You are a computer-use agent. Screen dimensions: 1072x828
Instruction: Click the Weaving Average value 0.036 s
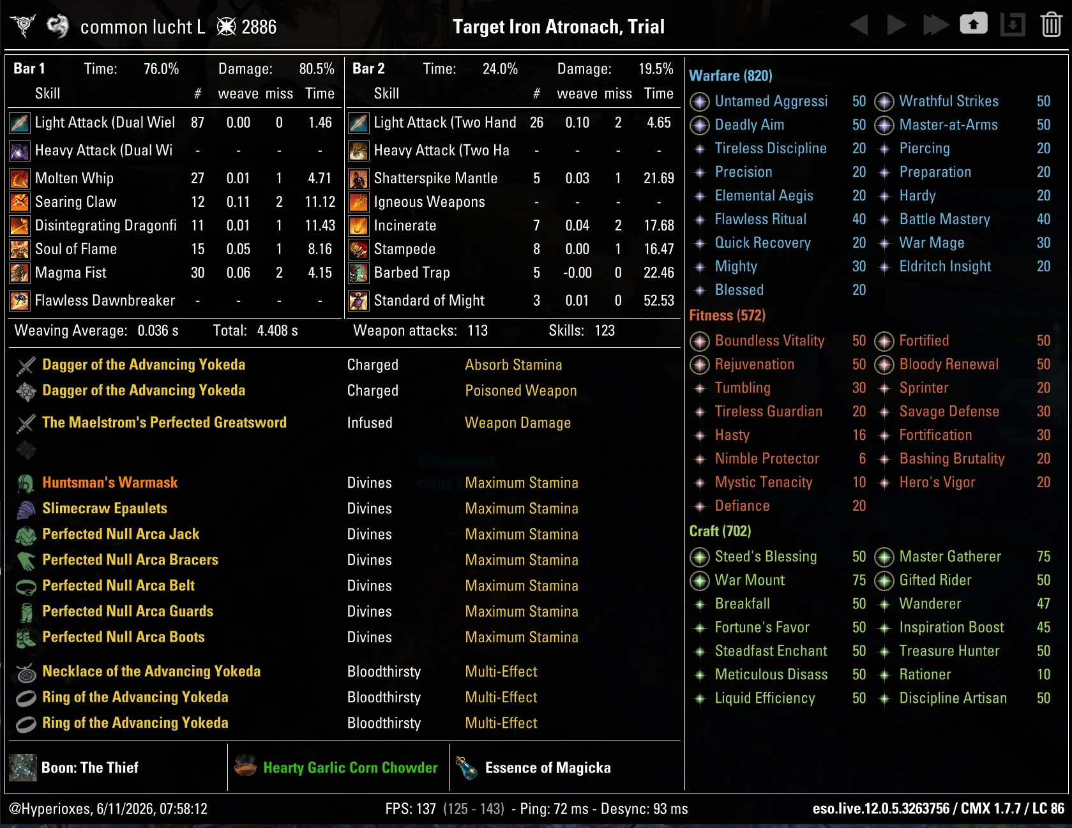coord(158,331)
